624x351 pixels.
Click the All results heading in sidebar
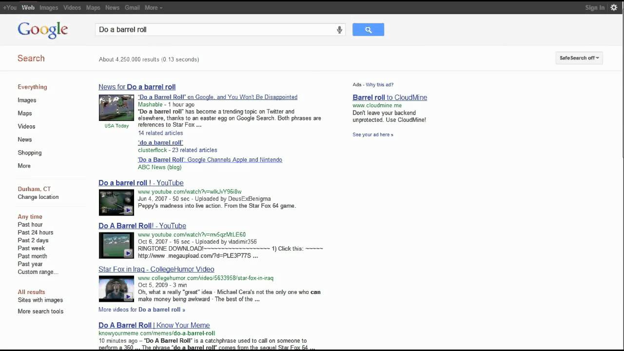32,292
